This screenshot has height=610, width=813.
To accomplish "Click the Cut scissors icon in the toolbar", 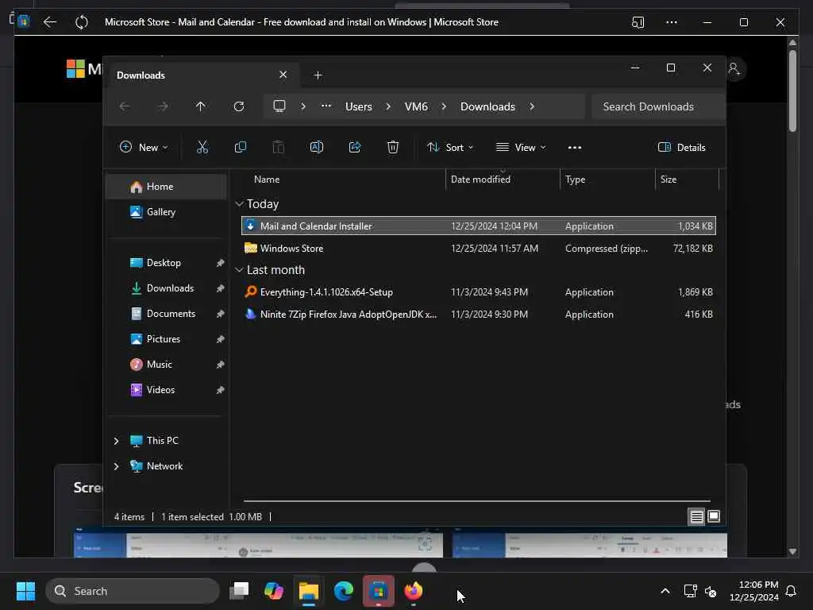I will coord(202,147).
